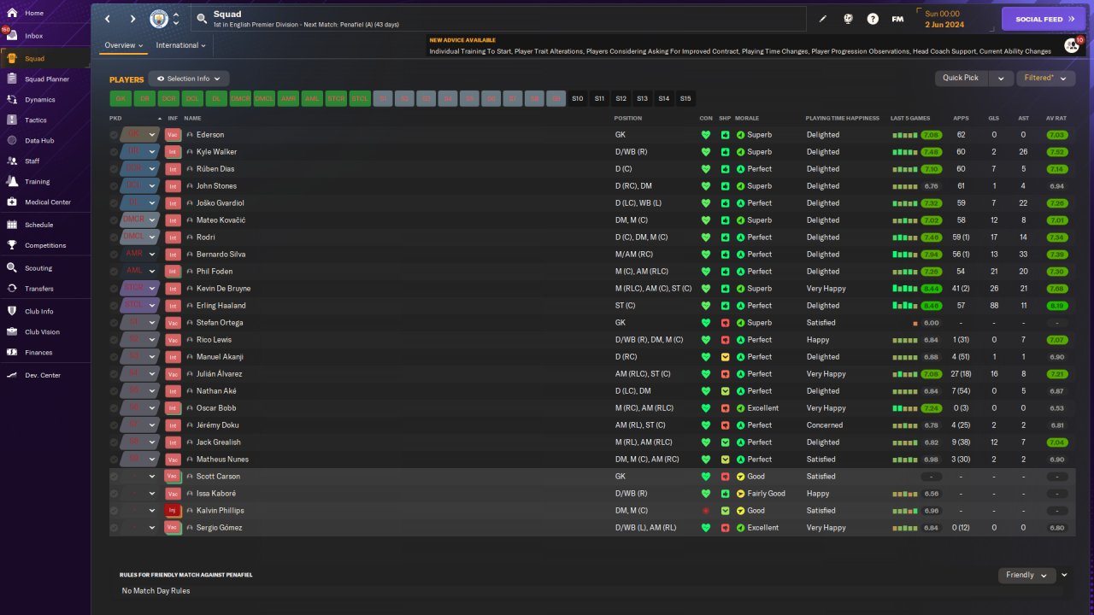
Task: Open the Selection Info dropdown
Action: point(189,79)
